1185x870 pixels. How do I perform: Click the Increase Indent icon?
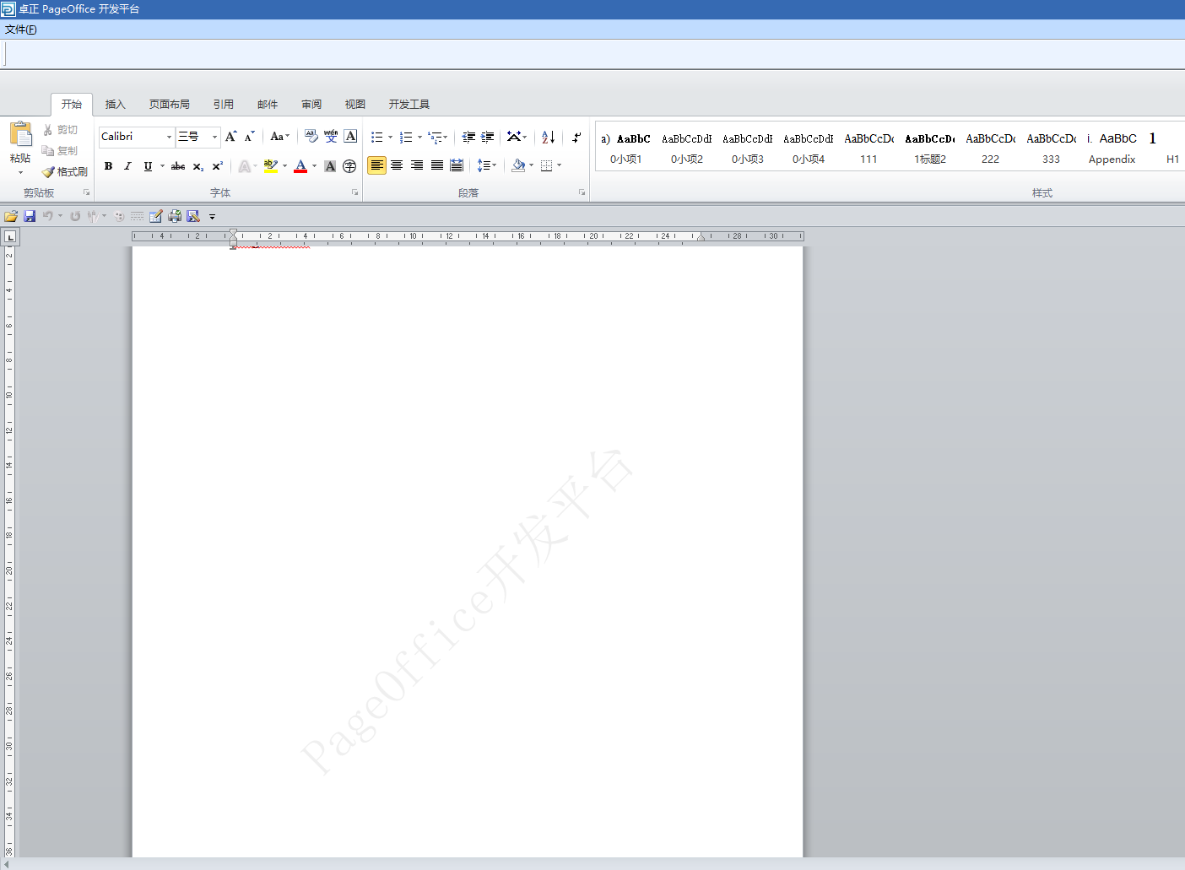pyautogui.click(x=488, y=137)
